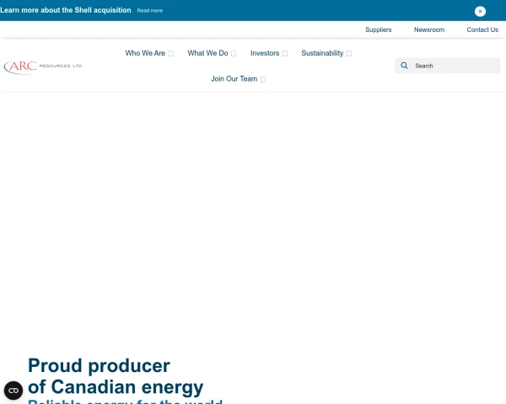506x404 pixels.
Task: Expand the Join Our Team dropdown arrow
Action: [263, 79]
